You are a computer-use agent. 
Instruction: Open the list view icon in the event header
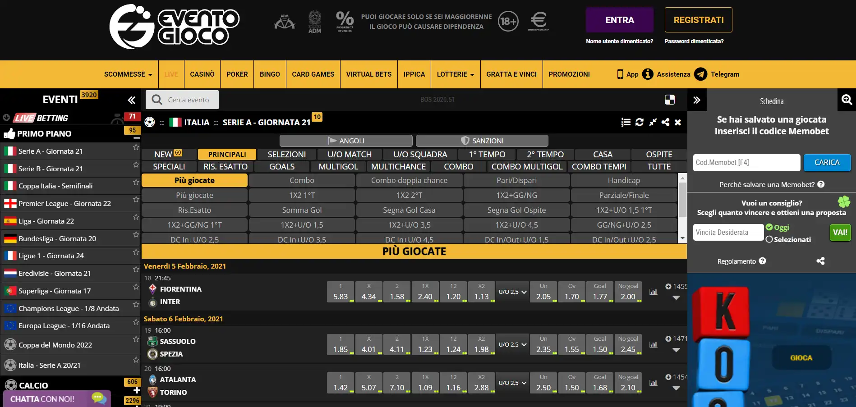click(x=626, y=122)
